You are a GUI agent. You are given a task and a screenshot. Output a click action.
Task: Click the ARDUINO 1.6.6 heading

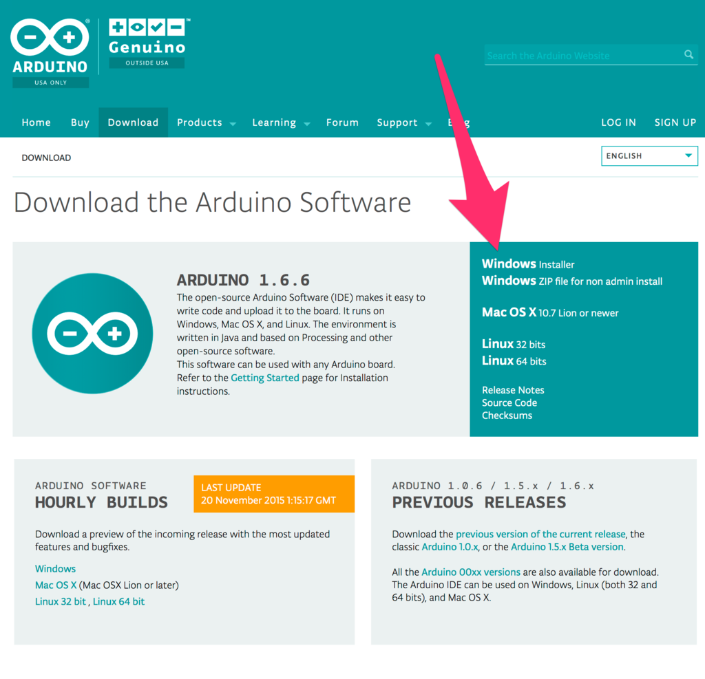(243, 280)
